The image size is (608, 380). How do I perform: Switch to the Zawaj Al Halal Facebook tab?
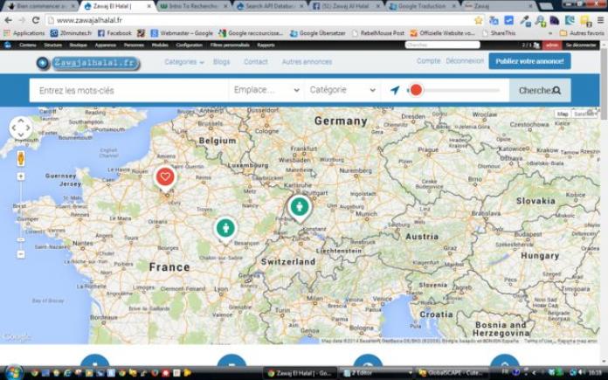click(346, 6)
